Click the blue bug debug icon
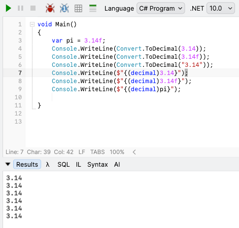The height and width of the screenshot is (228, 239). click(64, 8)
